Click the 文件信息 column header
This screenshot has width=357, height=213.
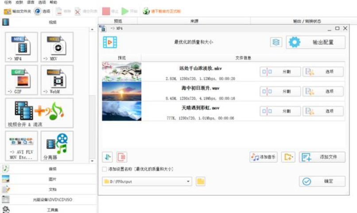click(x=243, y=58)
